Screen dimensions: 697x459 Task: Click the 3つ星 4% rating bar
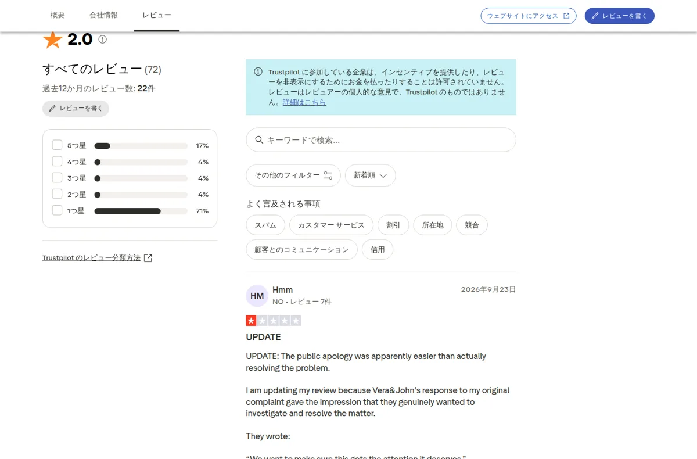point(141,178)
